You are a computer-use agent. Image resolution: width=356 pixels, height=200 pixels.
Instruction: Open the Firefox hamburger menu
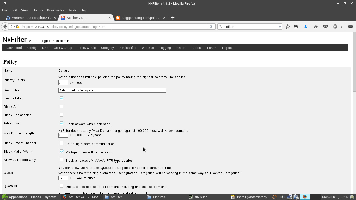[x=351, y=27]
